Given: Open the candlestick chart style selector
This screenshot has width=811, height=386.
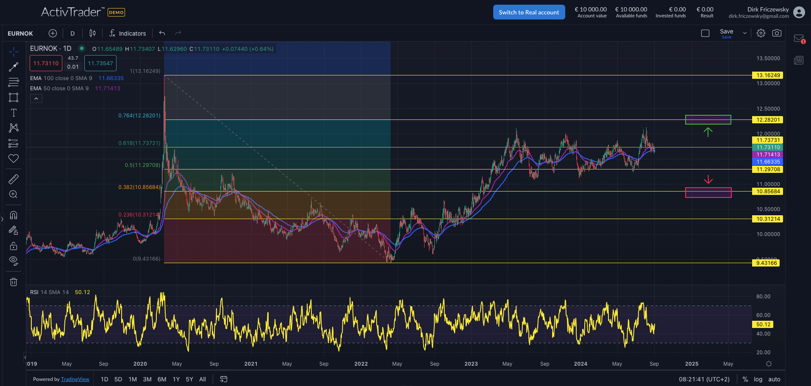Looking at the screenshot, I should pyautogui.click(x=92, y=33).
